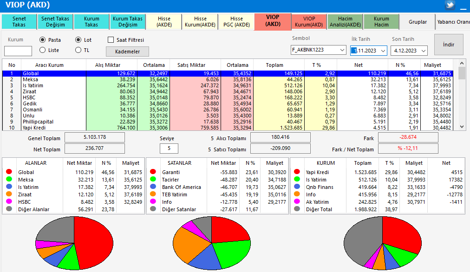Open the İlk Tarih date dropdown

(383, 51)
